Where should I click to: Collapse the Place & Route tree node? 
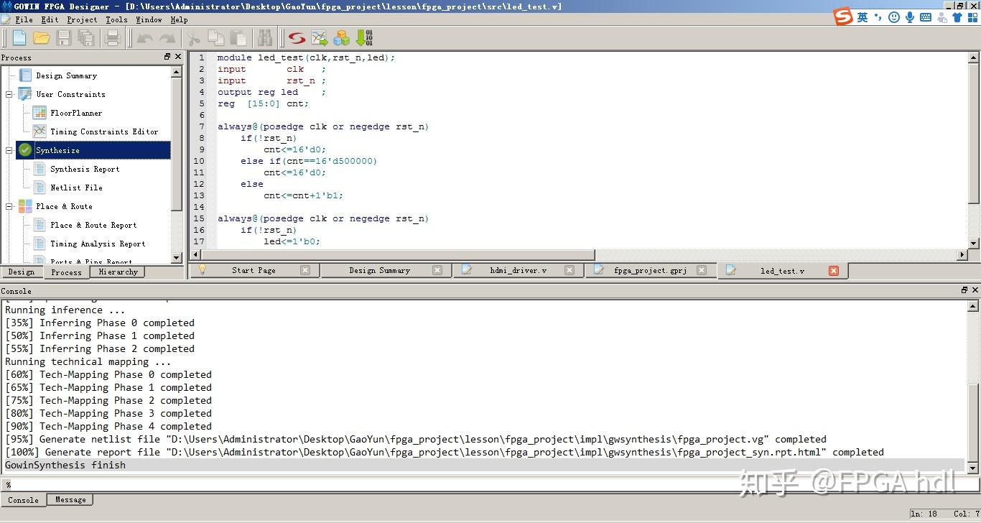point(10,206)
